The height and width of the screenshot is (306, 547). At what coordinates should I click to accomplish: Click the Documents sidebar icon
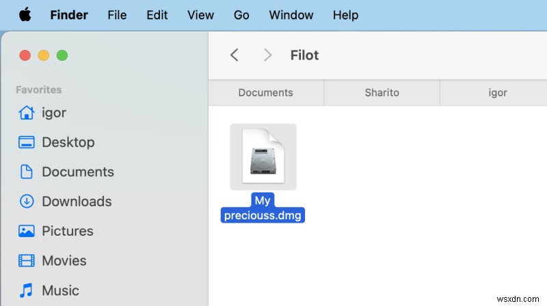tap(27, 172)
